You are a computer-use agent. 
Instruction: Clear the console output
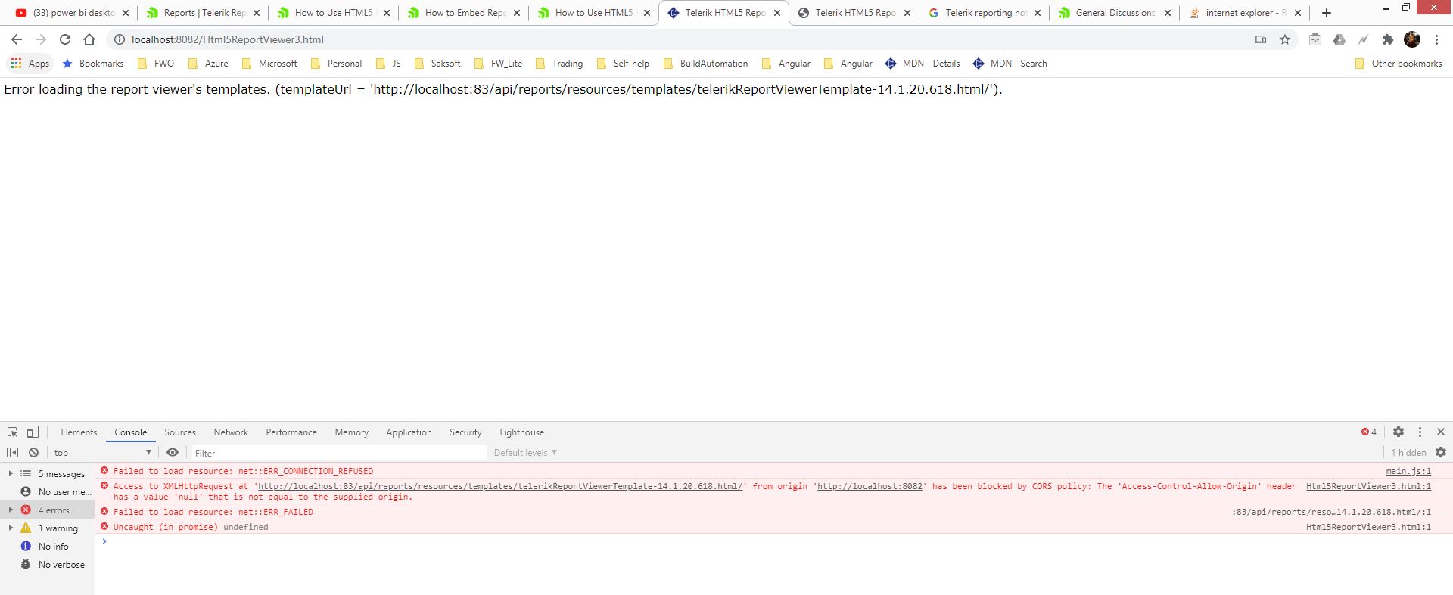point(33,453)
